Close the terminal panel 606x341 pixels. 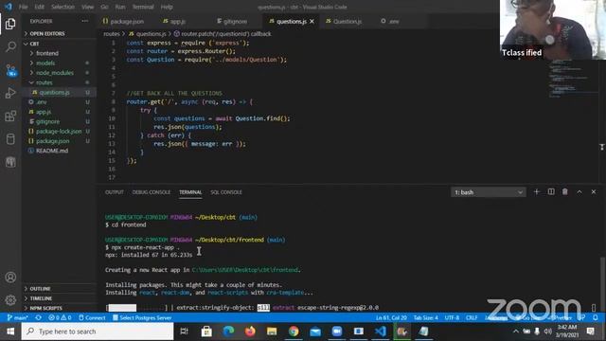[594, 191]
